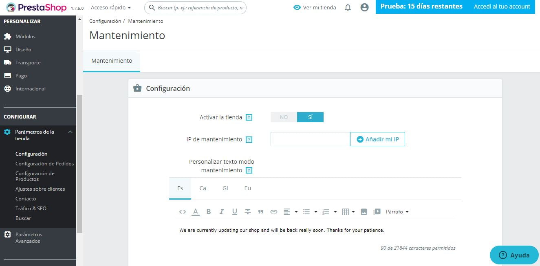540x266 pixels.
Task: Set Activar la tienda to NO
Action: 283,117
